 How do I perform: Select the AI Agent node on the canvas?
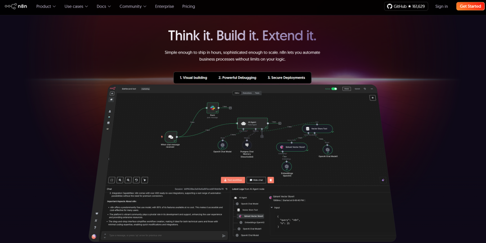252,123
